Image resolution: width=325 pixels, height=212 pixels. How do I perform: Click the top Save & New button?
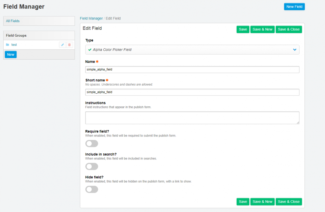262,29
